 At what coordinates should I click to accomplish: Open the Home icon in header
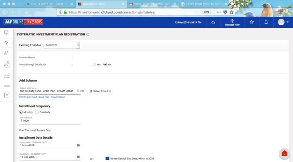coord(213,22)
